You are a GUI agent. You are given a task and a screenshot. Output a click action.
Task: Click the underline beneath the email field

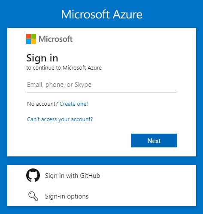tap(102, 92)
